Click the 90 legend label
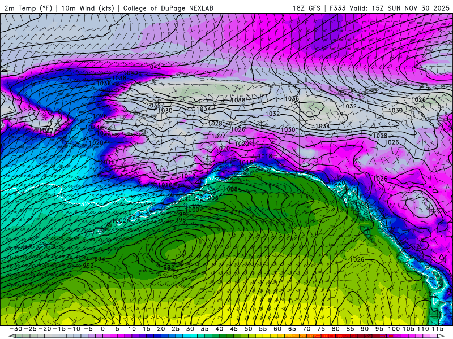The width and height of the screenshot is (453, 339). (x=365, y=329)
